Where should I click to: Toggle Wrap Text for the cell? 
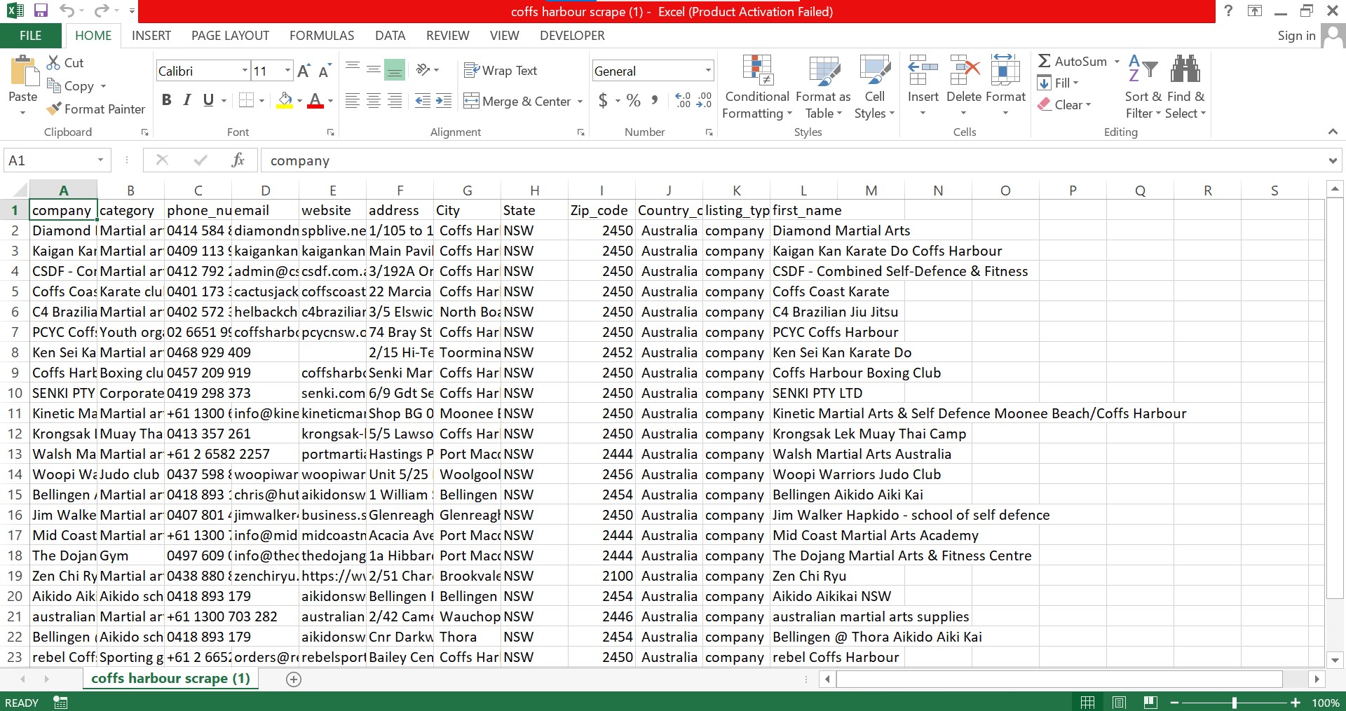point(501,71)
